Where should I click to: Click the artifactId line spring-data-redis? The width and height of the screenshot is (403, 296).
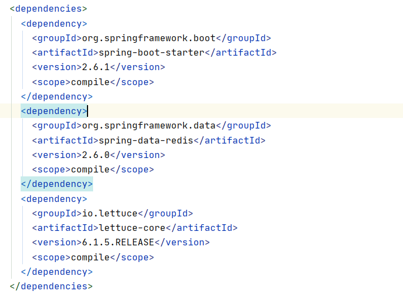click(149, 141)
